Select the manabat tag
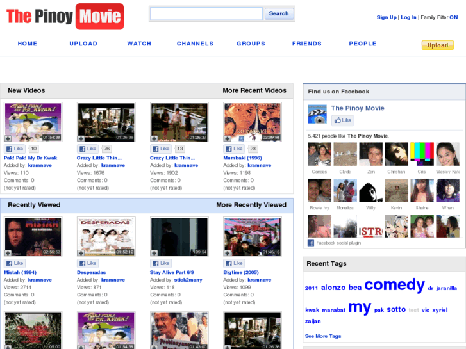The width and height of the screenshot is (466, 349). (333, 310)
